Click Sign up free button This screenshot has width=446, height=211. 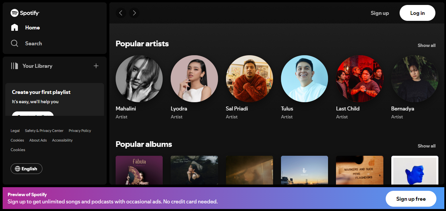411,199
